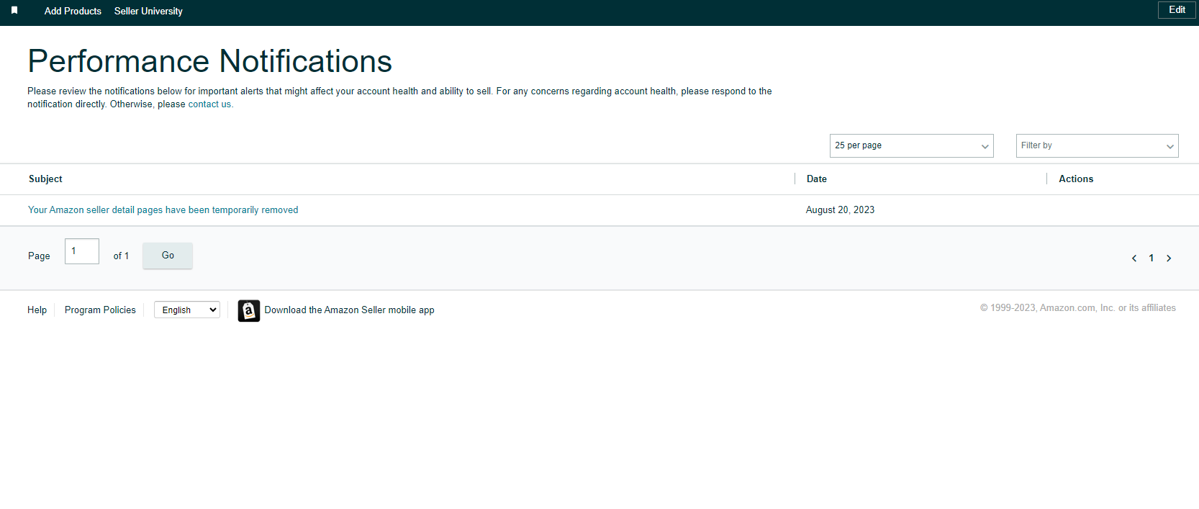Click the Go button
Viewport: 1199px width, 509px height.
click(168, 256)
